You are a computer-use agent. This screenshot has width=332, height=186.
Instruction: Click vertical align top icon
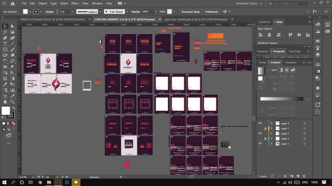click(x=290, y=35)
